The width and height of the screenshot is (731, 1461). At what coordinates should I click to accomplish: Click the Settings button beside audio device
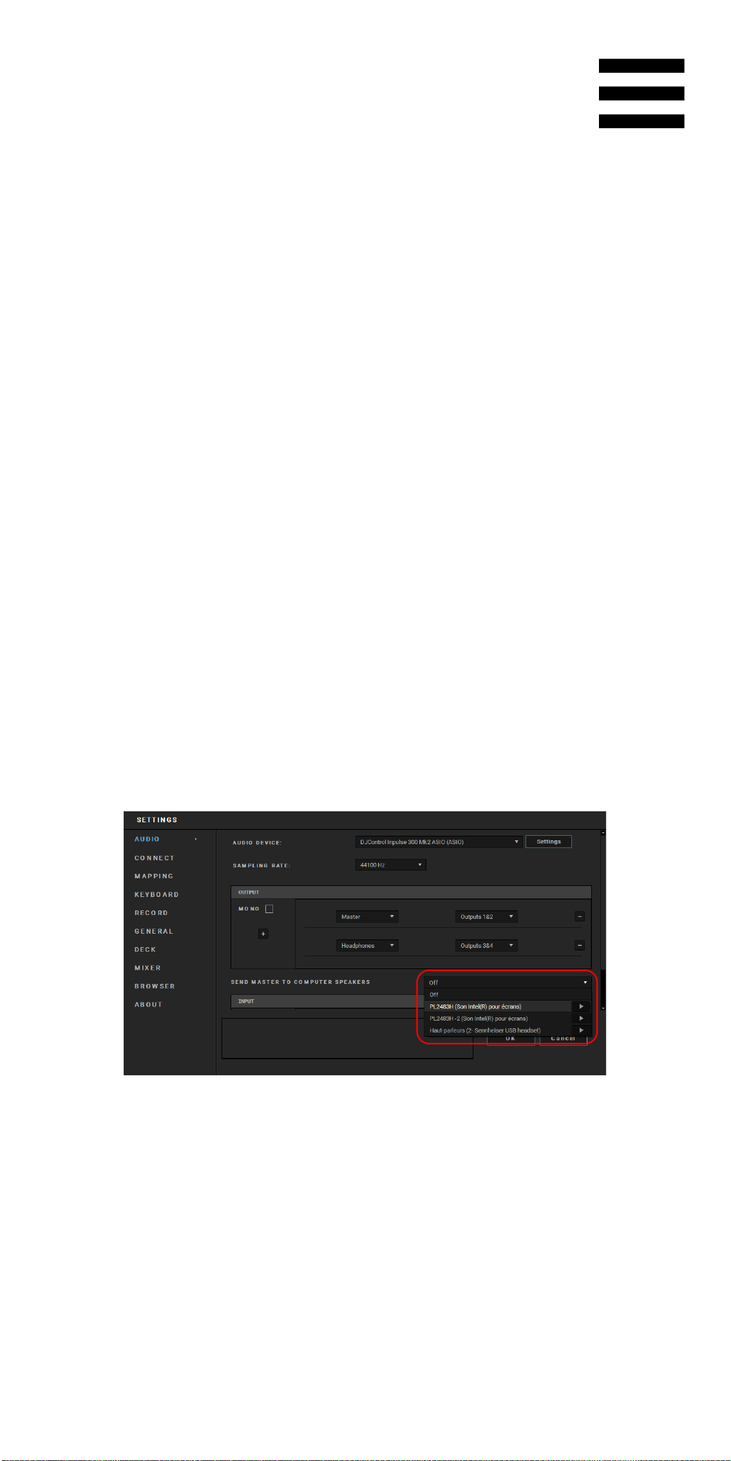tap(549, 842)
